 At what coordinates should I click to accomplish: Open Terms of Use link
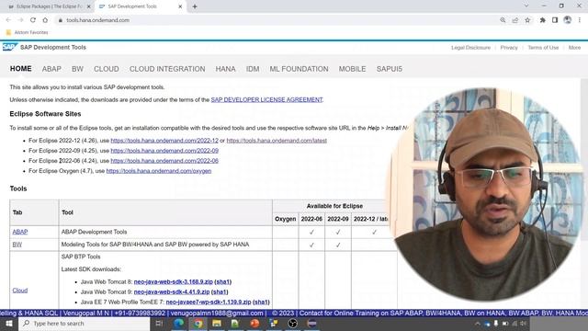coord(543,48)
